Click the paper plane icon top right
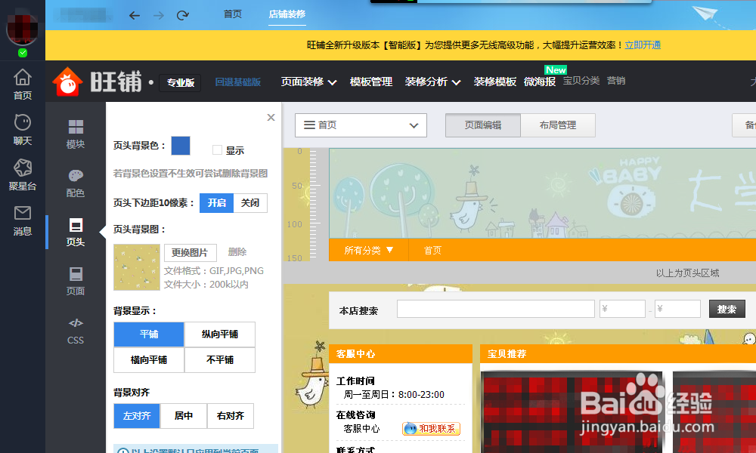The height and width of the screenshot is (453, 756). point(706,13)
